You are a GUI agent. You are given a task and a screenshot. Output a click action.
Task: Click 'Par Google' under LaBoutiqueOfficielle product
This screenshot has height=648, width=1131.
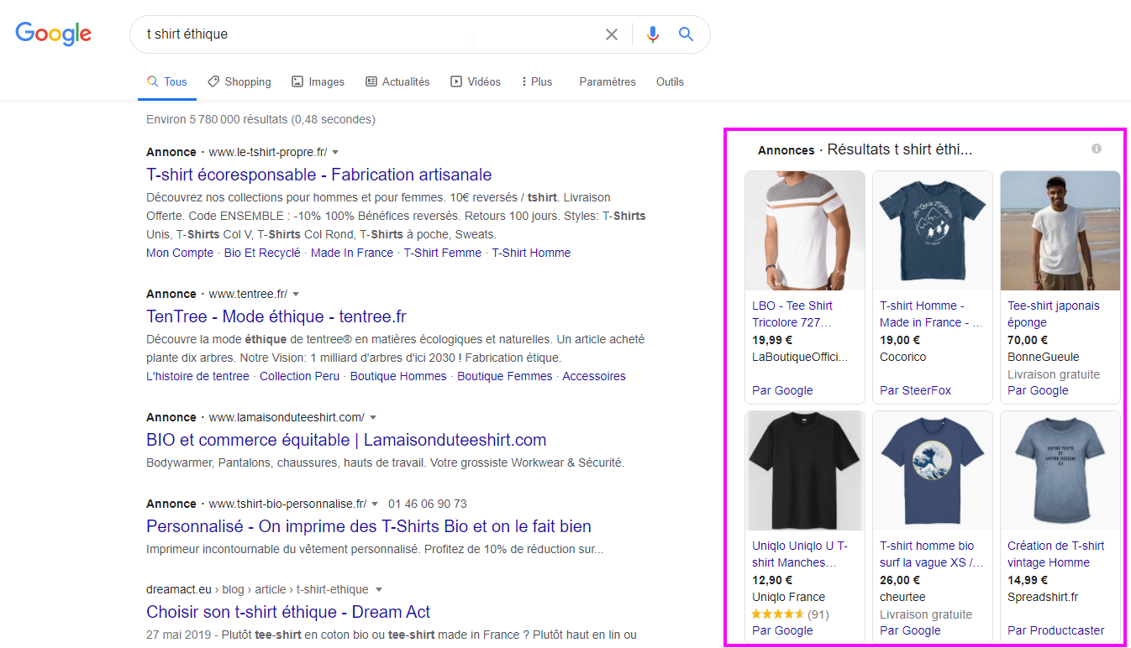(782, 390)
